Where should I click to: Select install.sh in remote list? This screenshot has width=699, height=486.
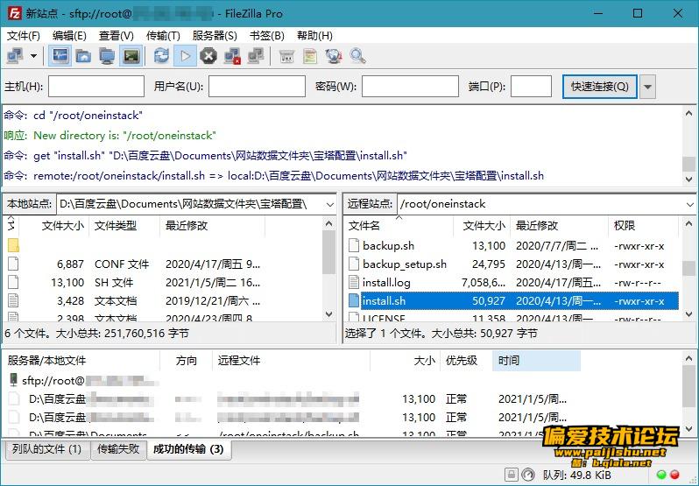(x=512, y=300)
